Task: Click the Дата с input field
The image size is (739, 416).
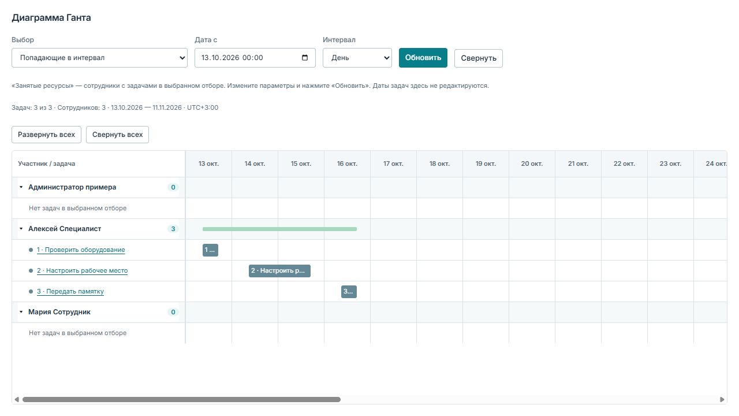Action: [x=255, y=58]
